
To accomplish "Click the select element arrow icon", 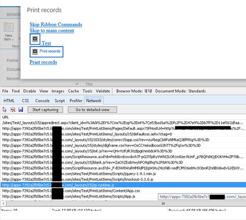I will [5, 110].
